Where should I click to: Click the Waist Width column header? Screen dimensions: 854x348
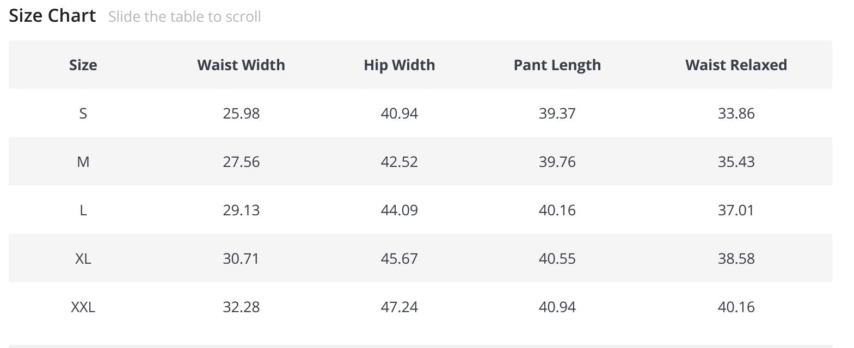241,65
